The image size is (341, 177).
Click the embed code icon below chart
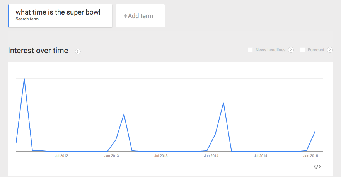click(x=317, y=167)
